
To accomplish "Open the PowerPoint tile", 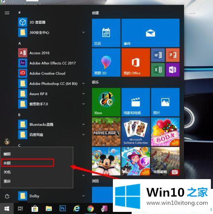I will [x=173, y=55].
